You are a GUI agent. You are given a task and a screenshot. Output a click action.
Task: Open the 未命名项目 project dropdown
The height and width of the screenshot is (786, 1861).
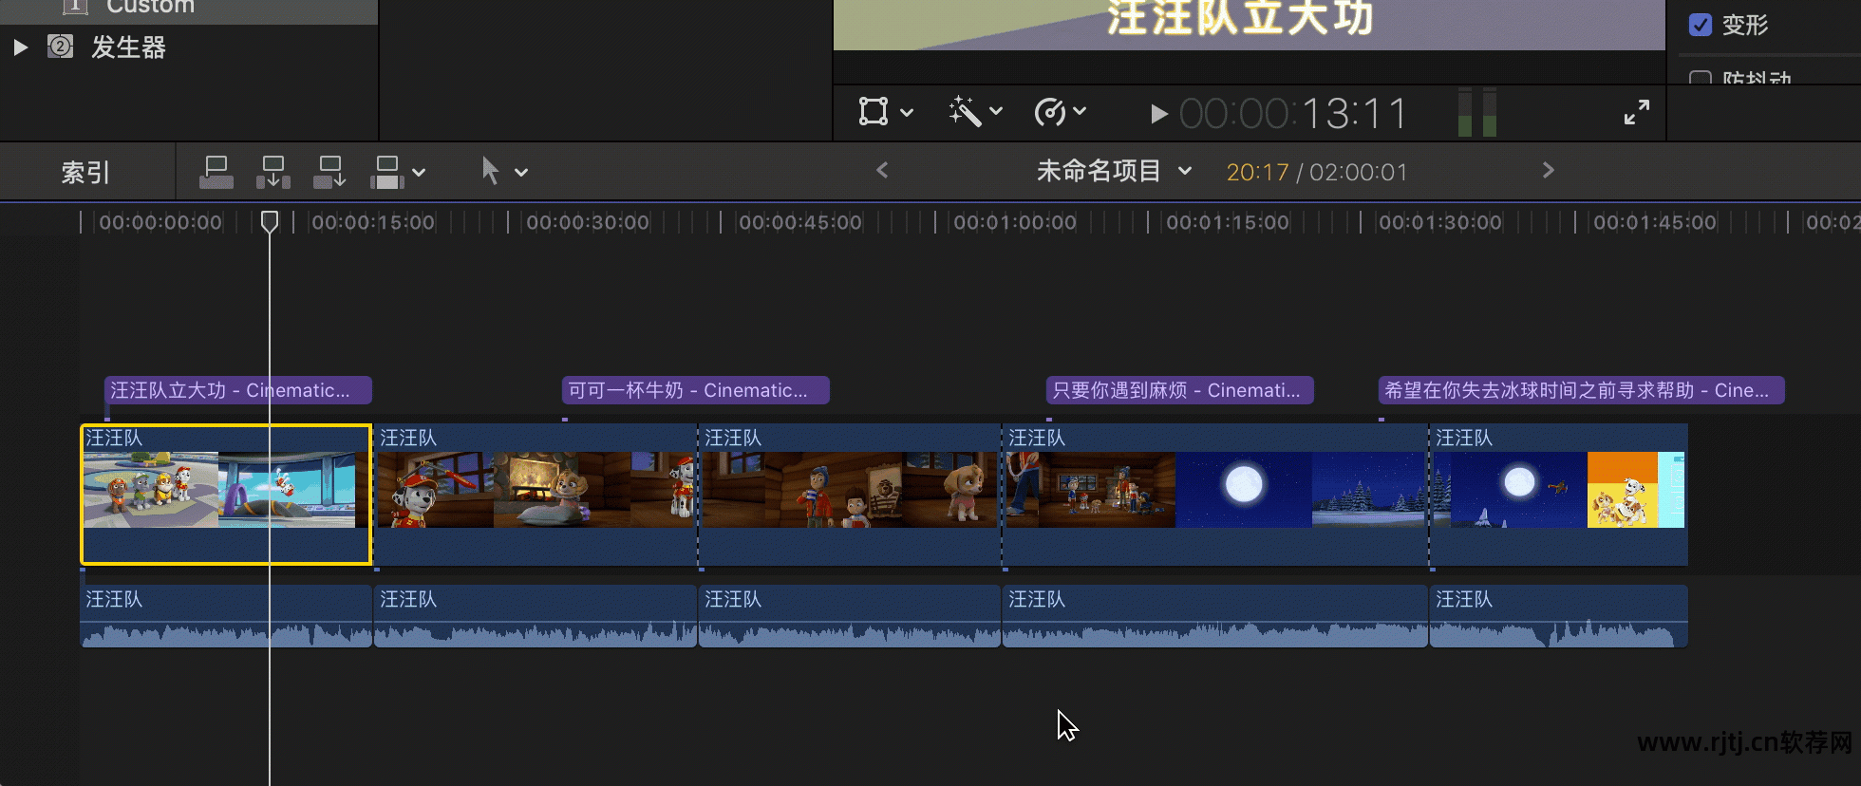pyautogui.click(x=1114, y=171)
